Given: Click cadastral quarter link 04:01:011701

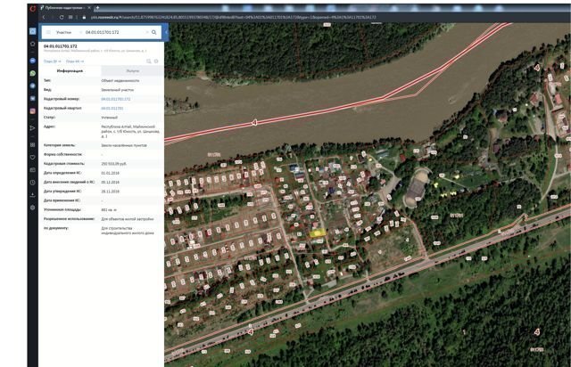Looking at the screenshot, I should 112,108.
